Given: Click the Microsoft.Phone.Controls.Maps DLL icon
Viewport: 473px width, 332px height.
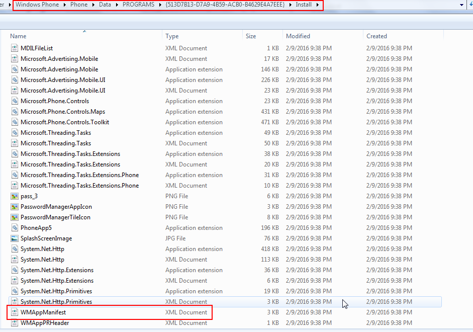Looking at the screenshot, I should click(x=15, y=112).
